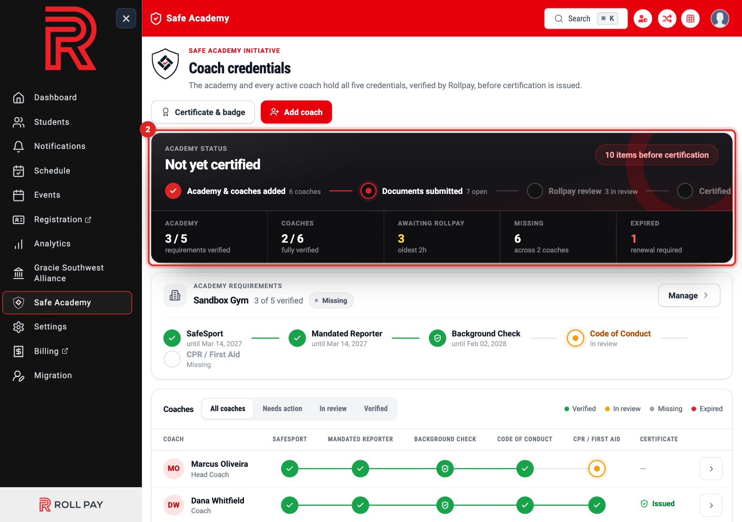Select the Rollpay review step circle

535,191
